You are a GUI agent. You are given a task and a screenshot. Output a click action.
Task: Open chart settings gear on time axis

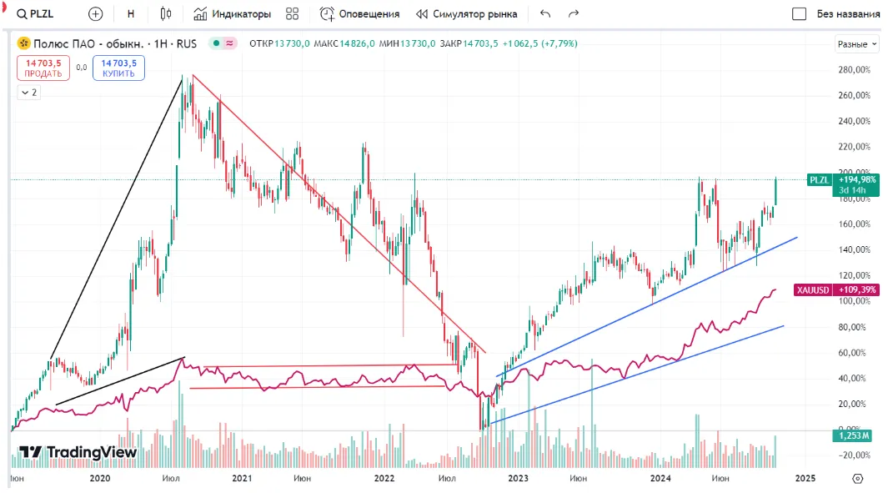pos(857,479)
